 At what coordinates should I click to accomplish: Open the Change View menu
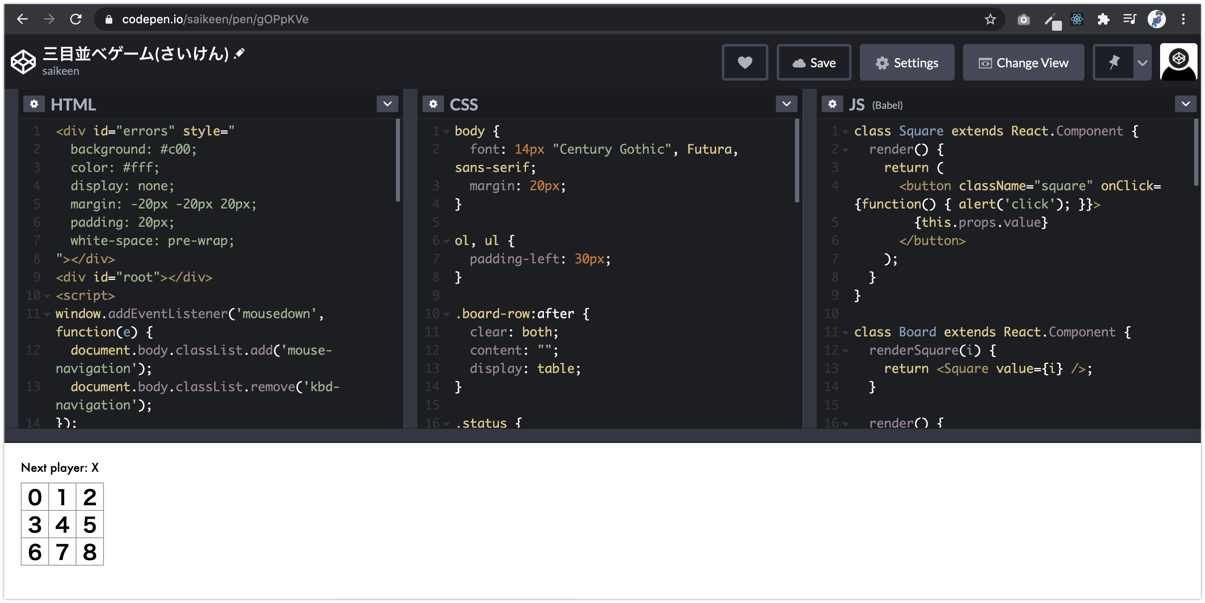(1023, 63)
